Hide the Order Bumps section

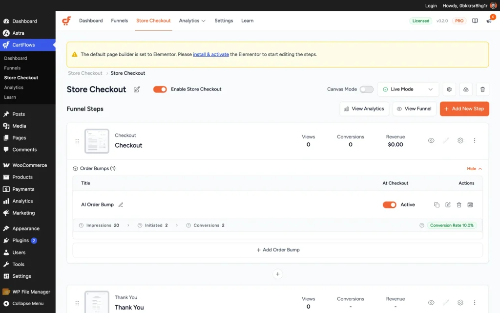tap(474, 169)
